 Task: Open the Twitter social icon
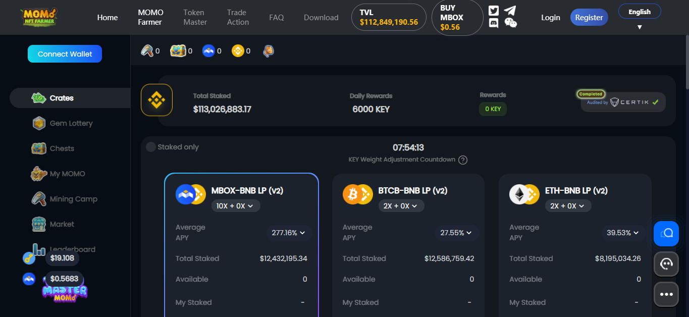494,11
